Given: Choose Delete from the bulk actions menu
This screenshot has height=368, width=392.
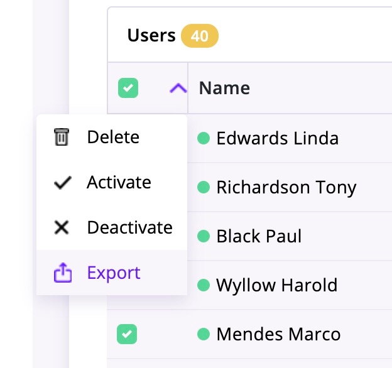Looking at the screenshot, I should click(x=113, y=137).
